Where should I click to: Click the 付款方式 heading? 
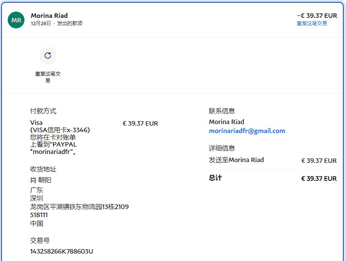43,111
